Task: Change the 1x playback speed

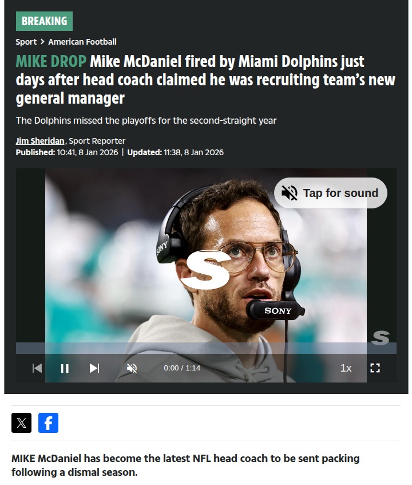Action: pos(346,368)
